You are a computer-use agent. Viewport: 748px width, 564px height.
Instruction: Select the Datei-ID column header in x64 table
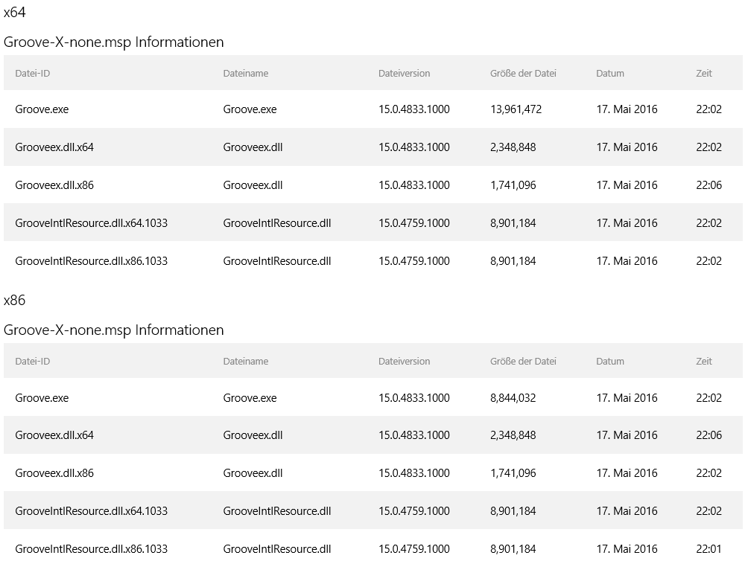pyautogui.click(x=32, y=73)
